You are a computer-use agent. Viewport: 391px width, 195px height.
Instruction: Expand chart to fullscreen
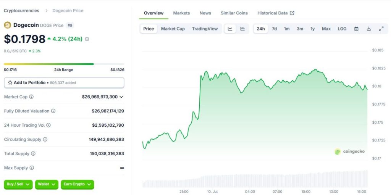tap(381, 29)
